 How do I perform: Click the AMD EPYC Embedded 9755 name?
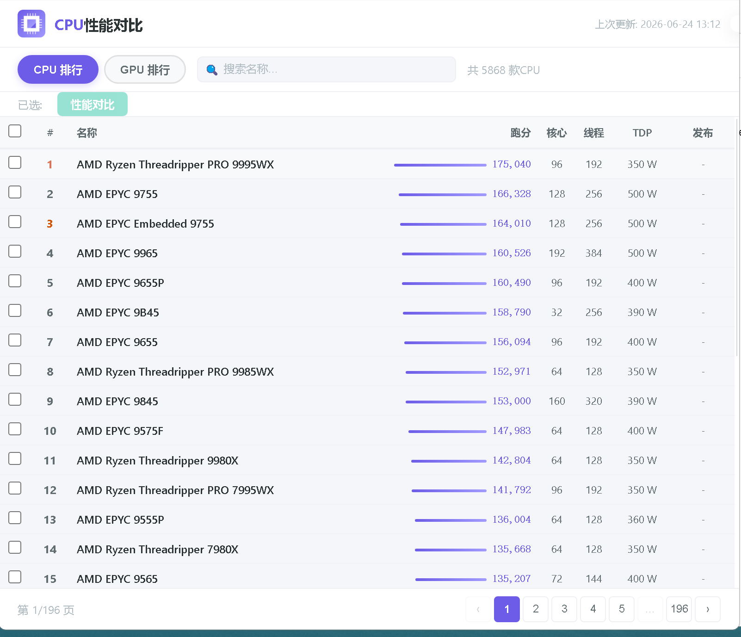pyautogui.click(x=145, y=224)
